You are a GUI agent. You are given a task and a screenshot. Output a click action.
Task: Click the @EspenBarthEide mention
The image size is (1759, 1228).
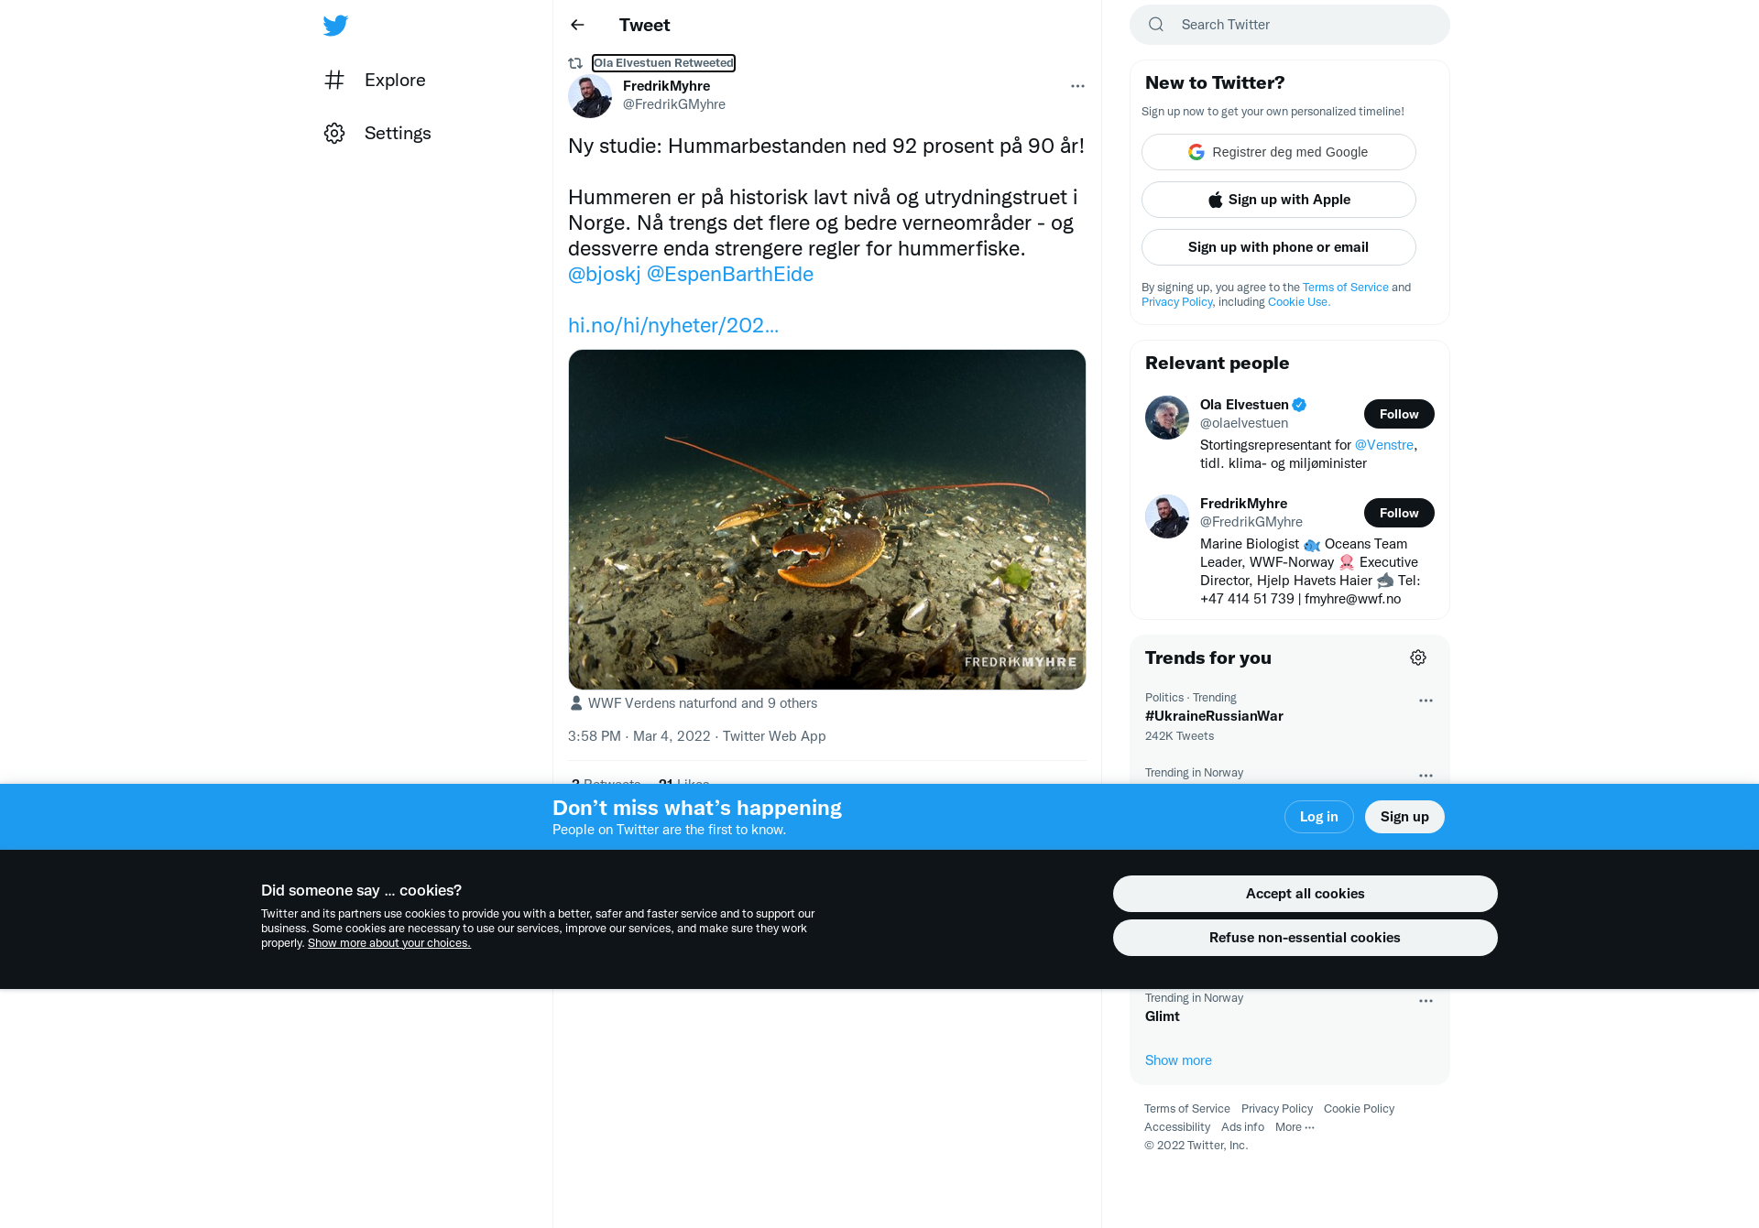point(730,274)
